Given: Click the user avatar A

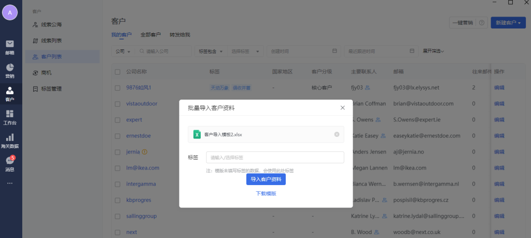Looking at the screenshot, I should (x=10, y=12).
